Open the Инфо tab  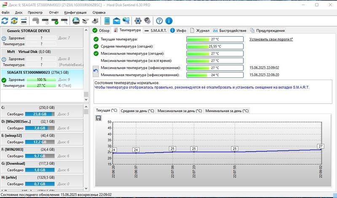(178, 30)
